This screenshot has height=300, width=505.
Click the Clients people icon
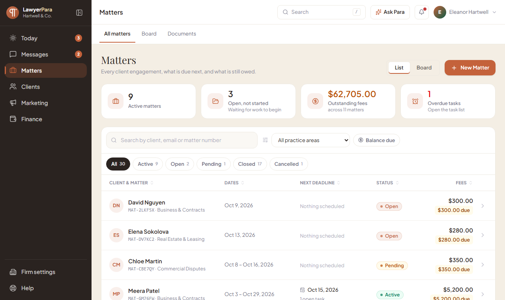(13, 87)
